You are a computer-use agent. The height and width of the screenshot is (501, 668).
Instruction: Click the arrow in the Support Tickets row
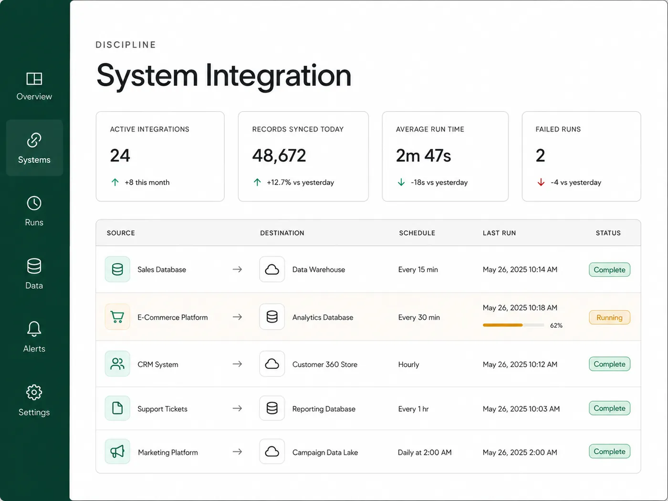click(237, 408)
